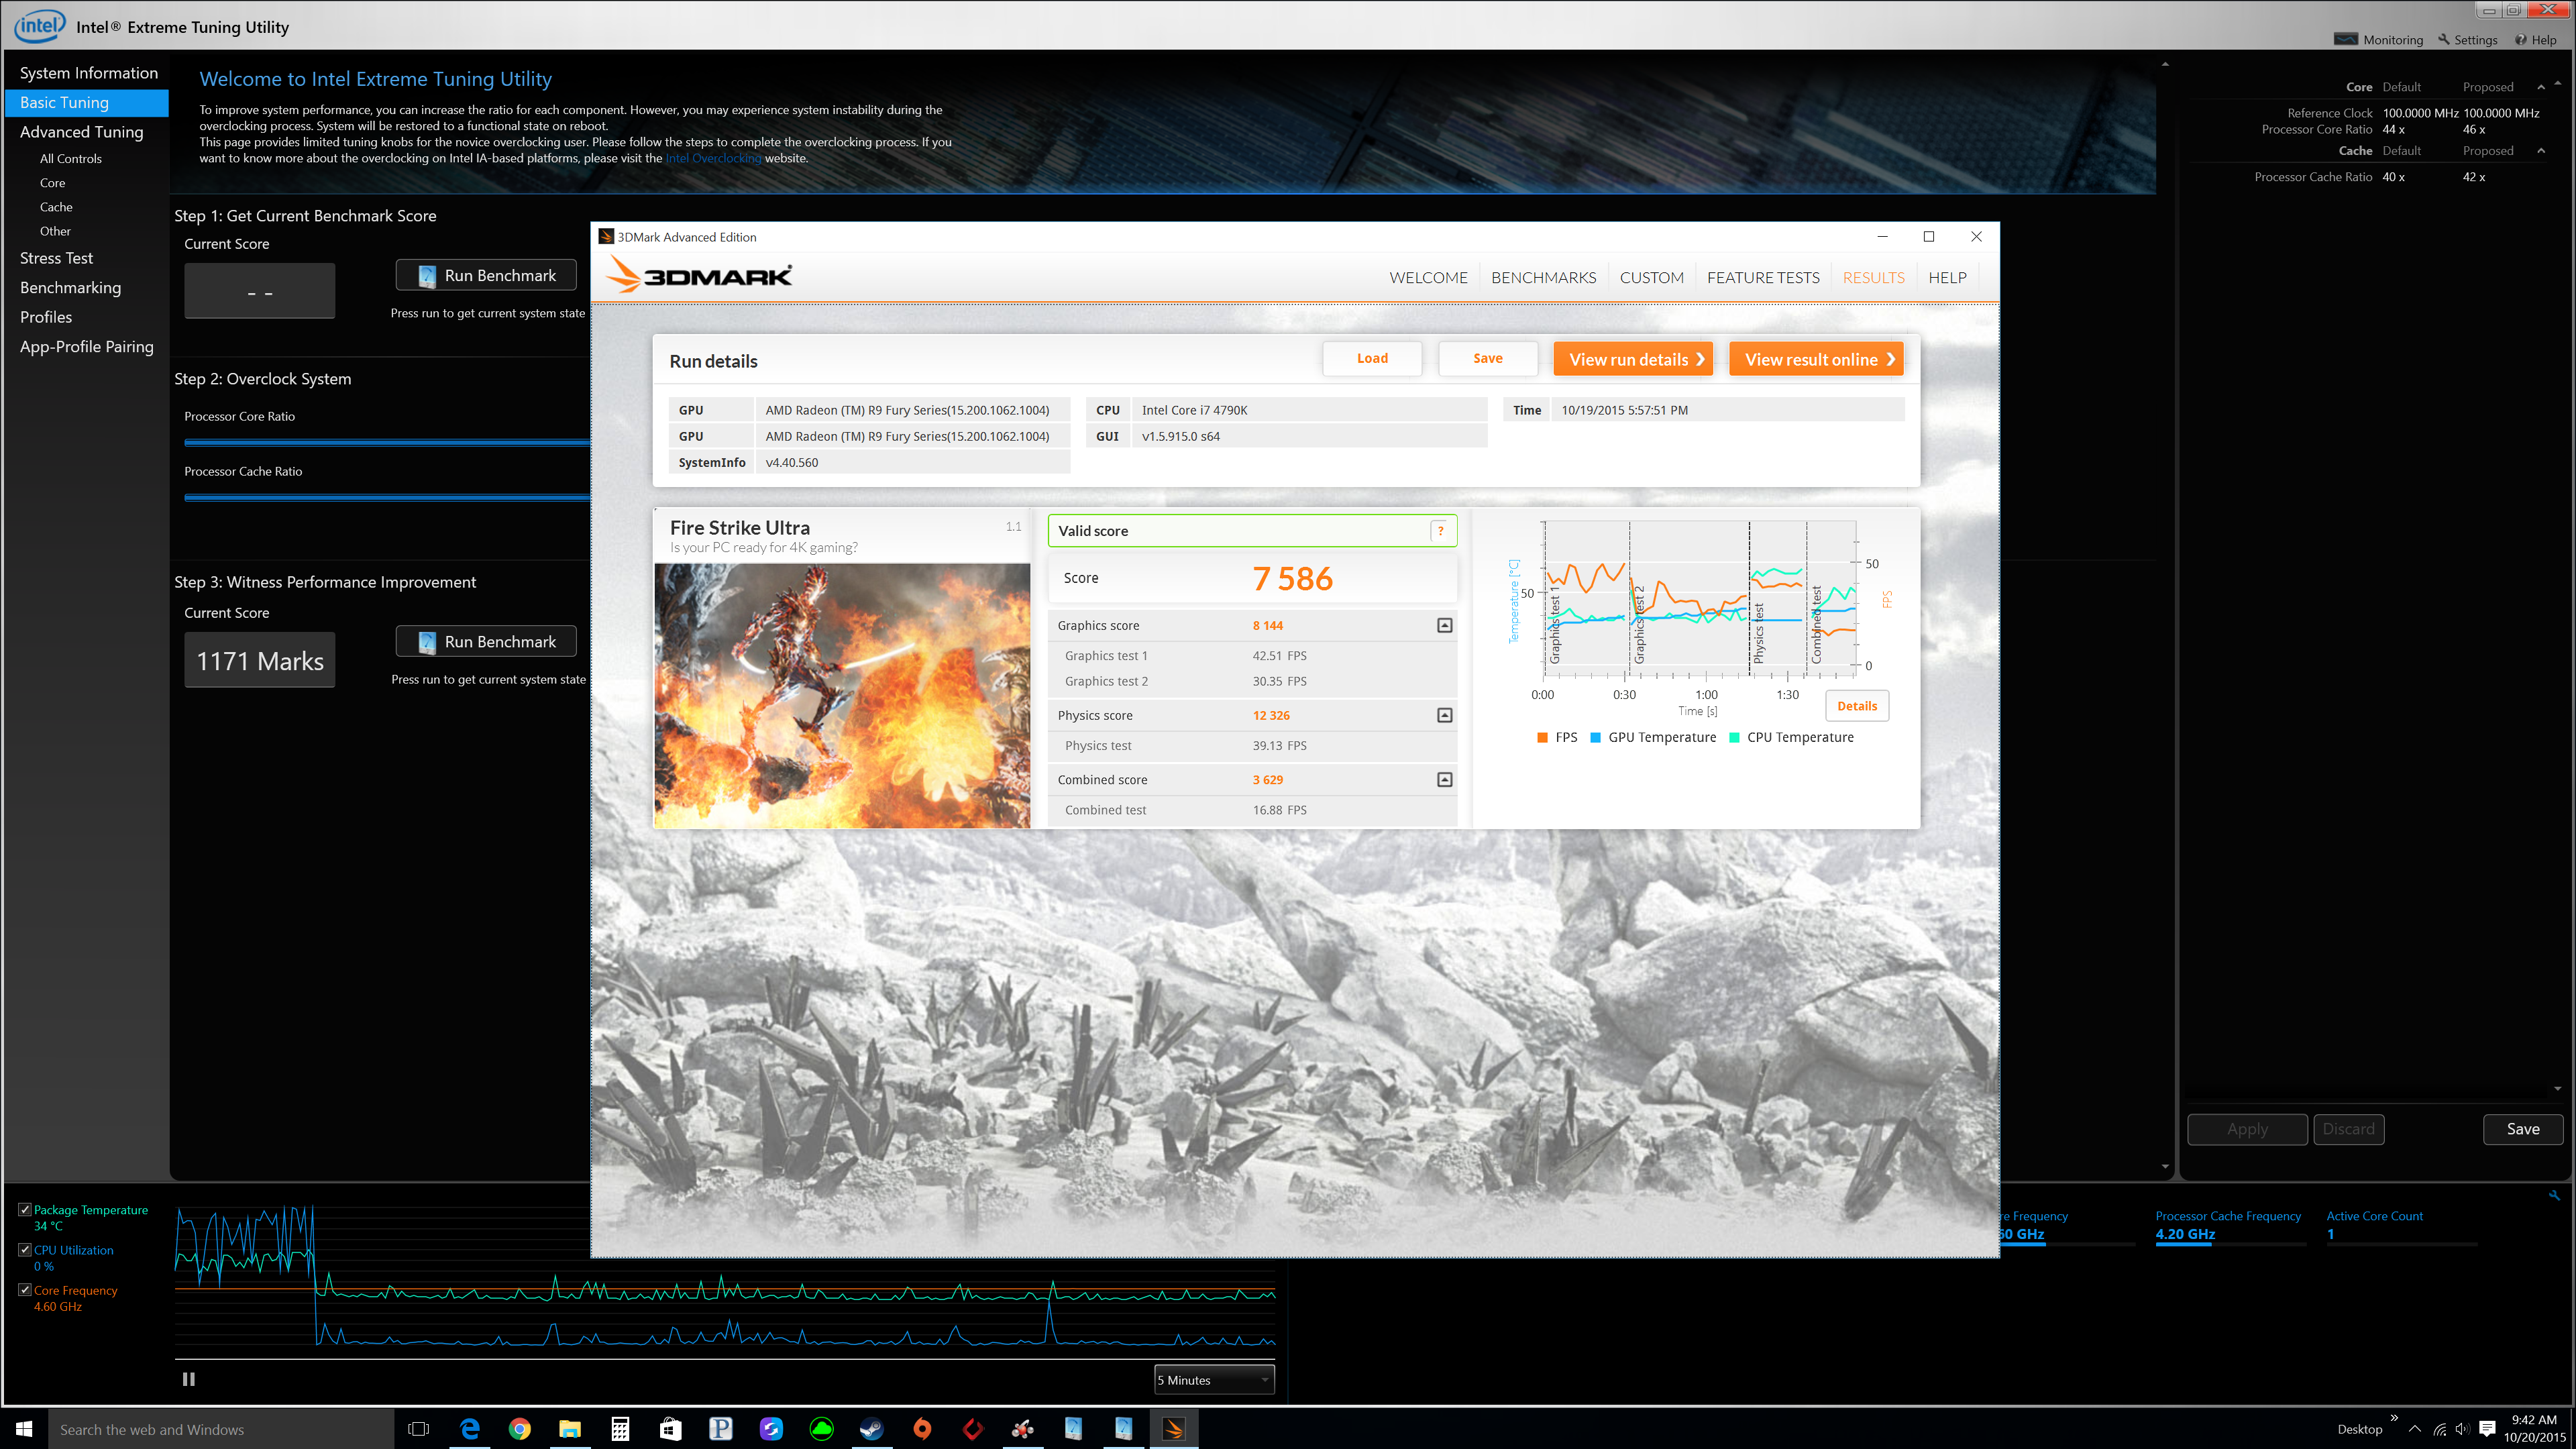
Task: Click wrench icon above Active Core Count
Action: coord(2554,1195)
